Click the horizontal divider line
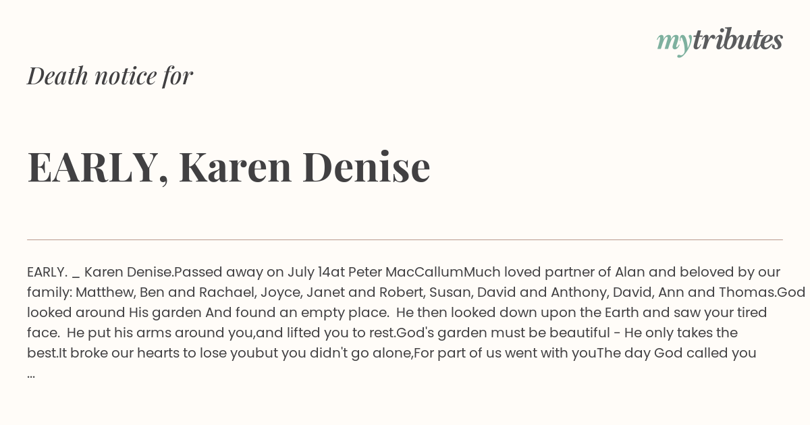 click(405, 239)
